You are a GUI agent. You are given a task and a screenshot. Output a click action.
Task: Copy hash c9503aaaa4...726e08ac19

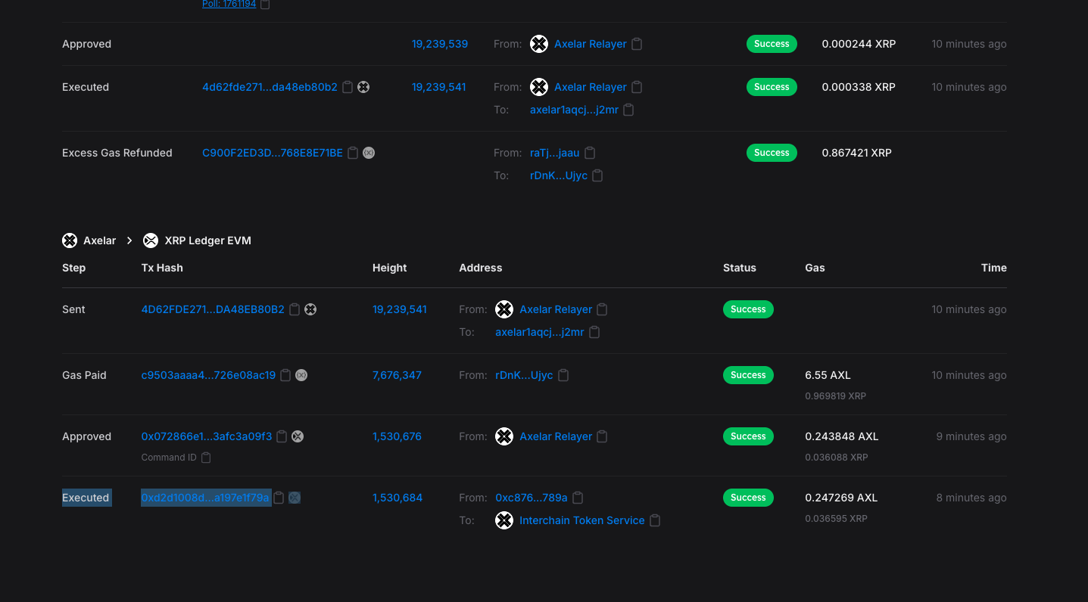(x=285, y=375)
